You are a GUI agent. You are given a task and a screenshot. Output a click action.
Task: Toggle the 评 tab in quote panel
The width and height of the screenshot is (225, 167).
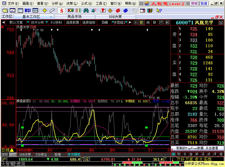215,154
